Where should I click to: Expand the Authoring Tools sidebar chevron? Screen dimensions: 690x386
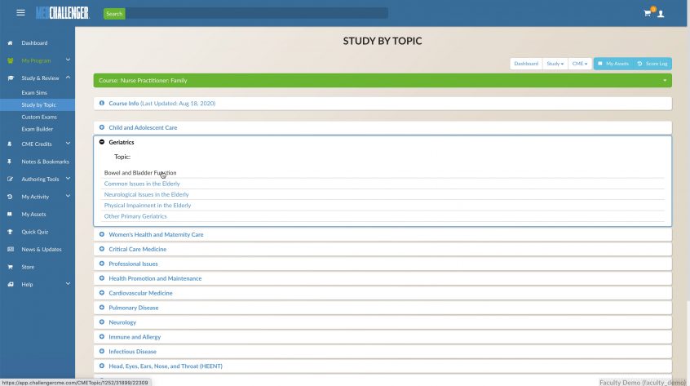[x=68, y=179]
